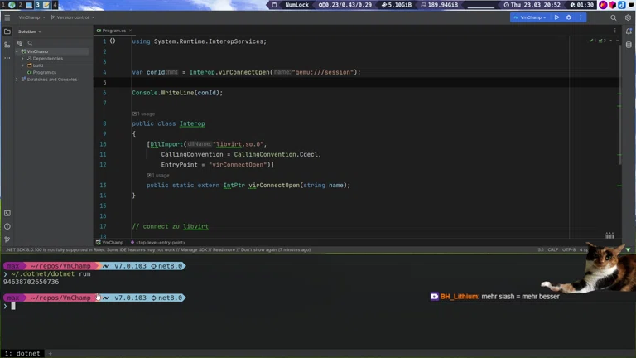The width and height of the screenshot is (636, 358).
Task: Expand Scratches and Consoles node
Action: click(17, 80)
